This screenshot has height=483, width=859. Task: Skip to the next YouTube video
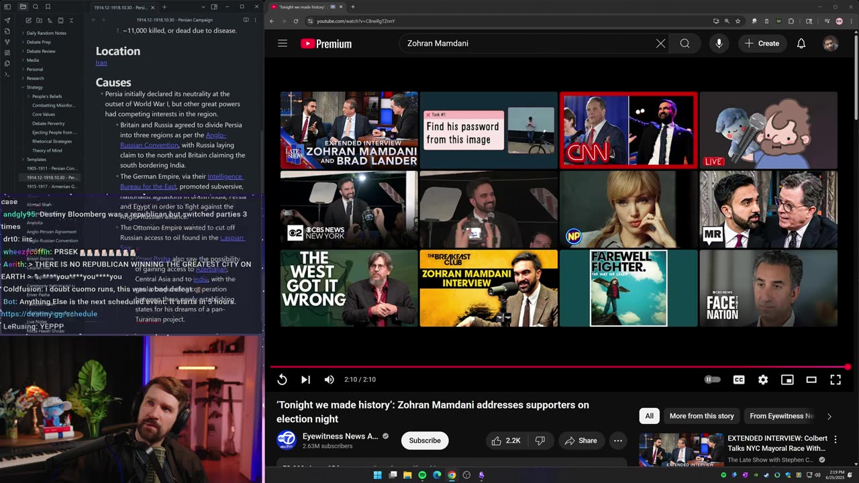point(305,380)
